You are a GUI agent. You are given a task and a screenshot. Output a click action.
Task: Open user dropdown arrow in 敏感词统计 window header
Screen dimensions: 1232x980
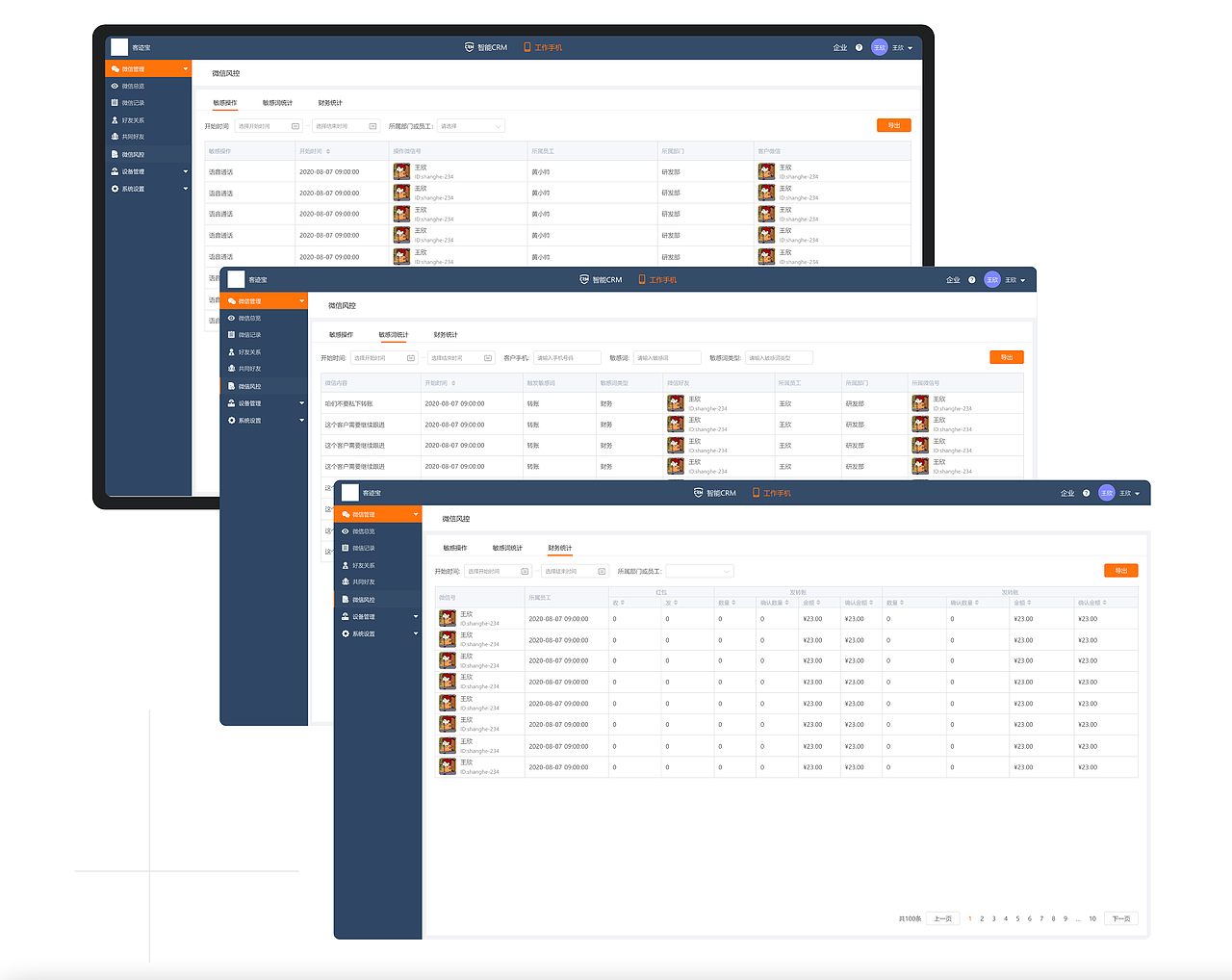coord(1023,281)
